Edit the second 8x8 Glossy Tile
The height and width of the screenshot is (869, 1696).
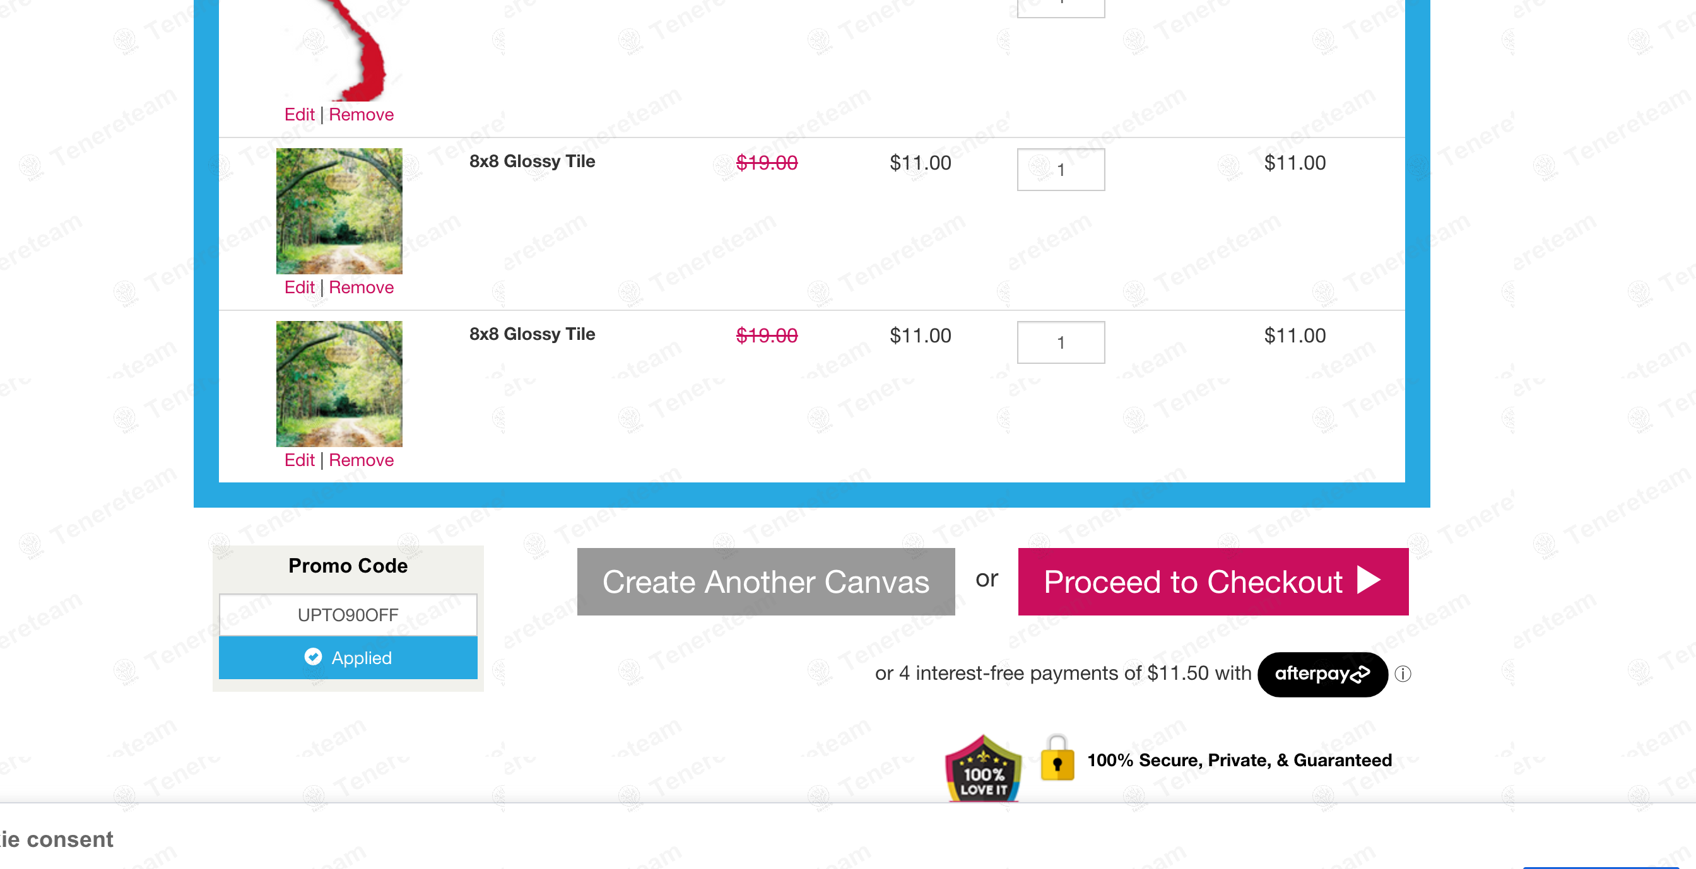[299, 460]
